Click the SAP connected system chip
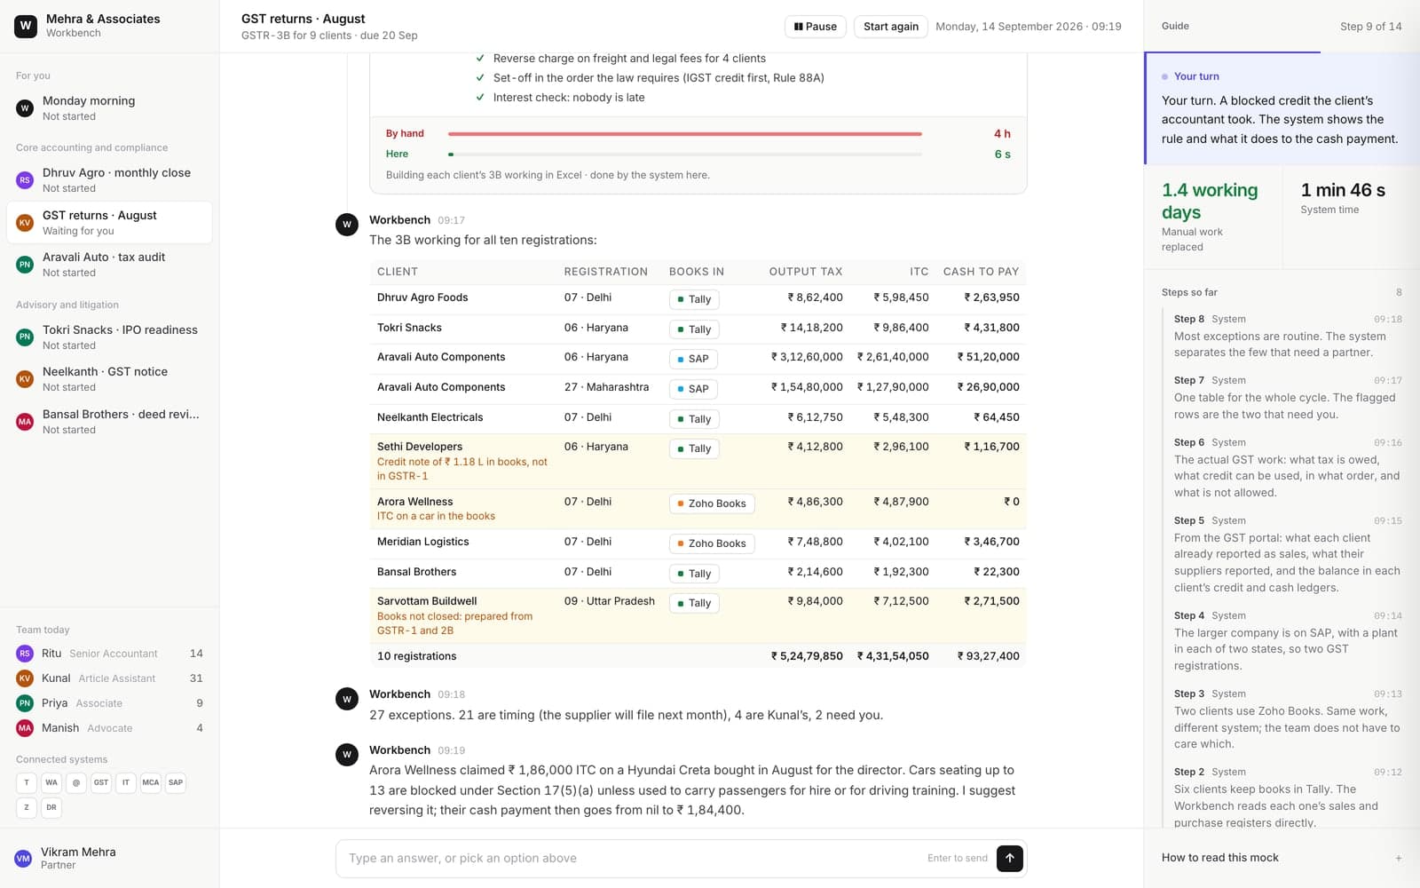The width and height of the screenshot is (1420, 888). [x=176, y=782]
